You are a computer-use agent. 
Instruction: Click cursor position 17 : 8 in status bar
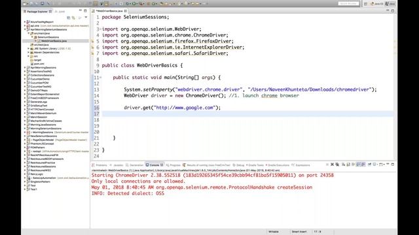pyautogui.click(x=318, y=232)
